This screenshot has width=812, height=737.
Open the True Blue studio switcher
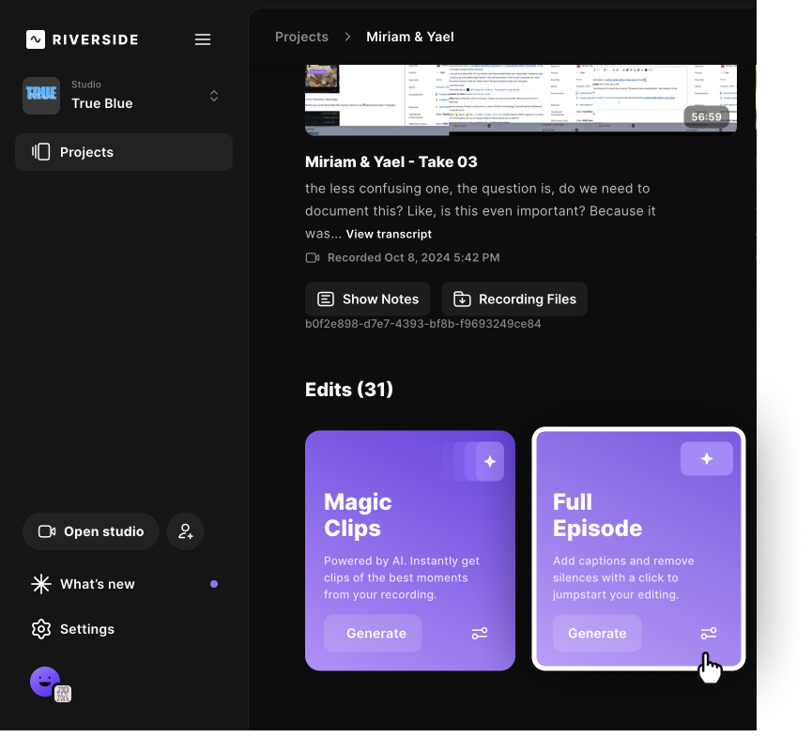click(123, 96)
